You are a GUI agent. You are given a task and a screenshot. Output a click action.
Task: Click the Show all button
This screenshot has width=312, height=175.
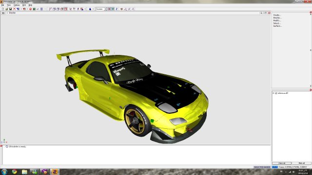pyautogui.click(x=282, y=163)
